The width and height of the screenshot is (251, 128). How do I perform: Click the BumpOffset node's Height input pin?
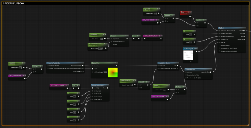click(x=92, y=69)
